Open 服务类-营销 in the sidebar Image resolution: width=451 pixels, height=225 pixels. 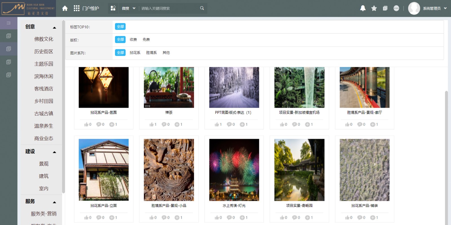(x=44, y=214)
